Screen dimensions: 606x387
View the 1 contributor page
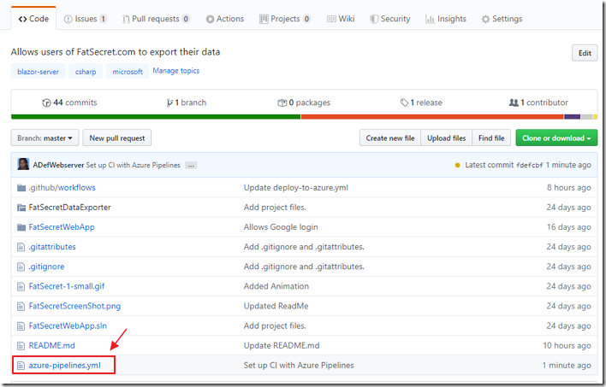[x=538, y=103]
